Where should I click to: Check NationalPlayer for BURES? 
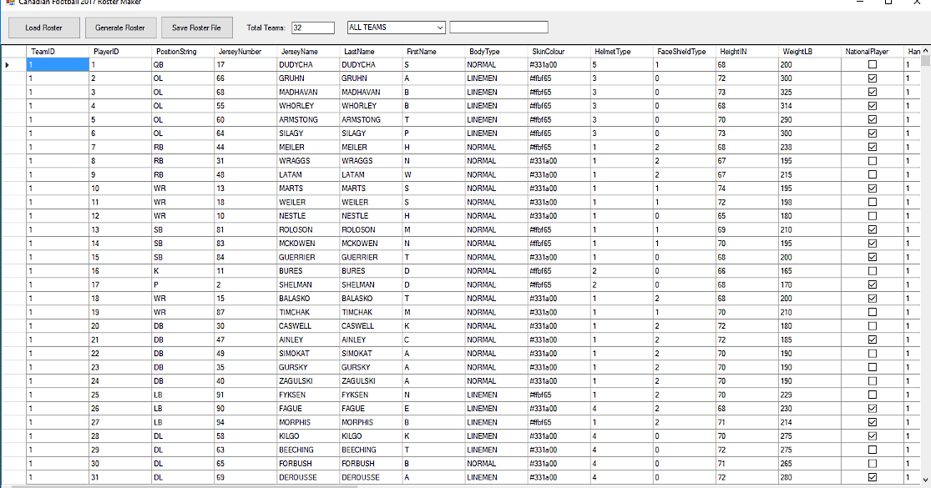pos(873,271)
